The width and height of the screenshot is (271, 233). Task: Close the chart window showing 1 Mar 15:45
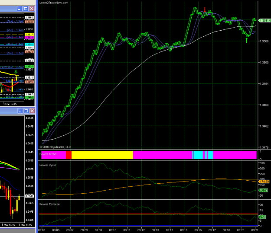pos(32,9)
